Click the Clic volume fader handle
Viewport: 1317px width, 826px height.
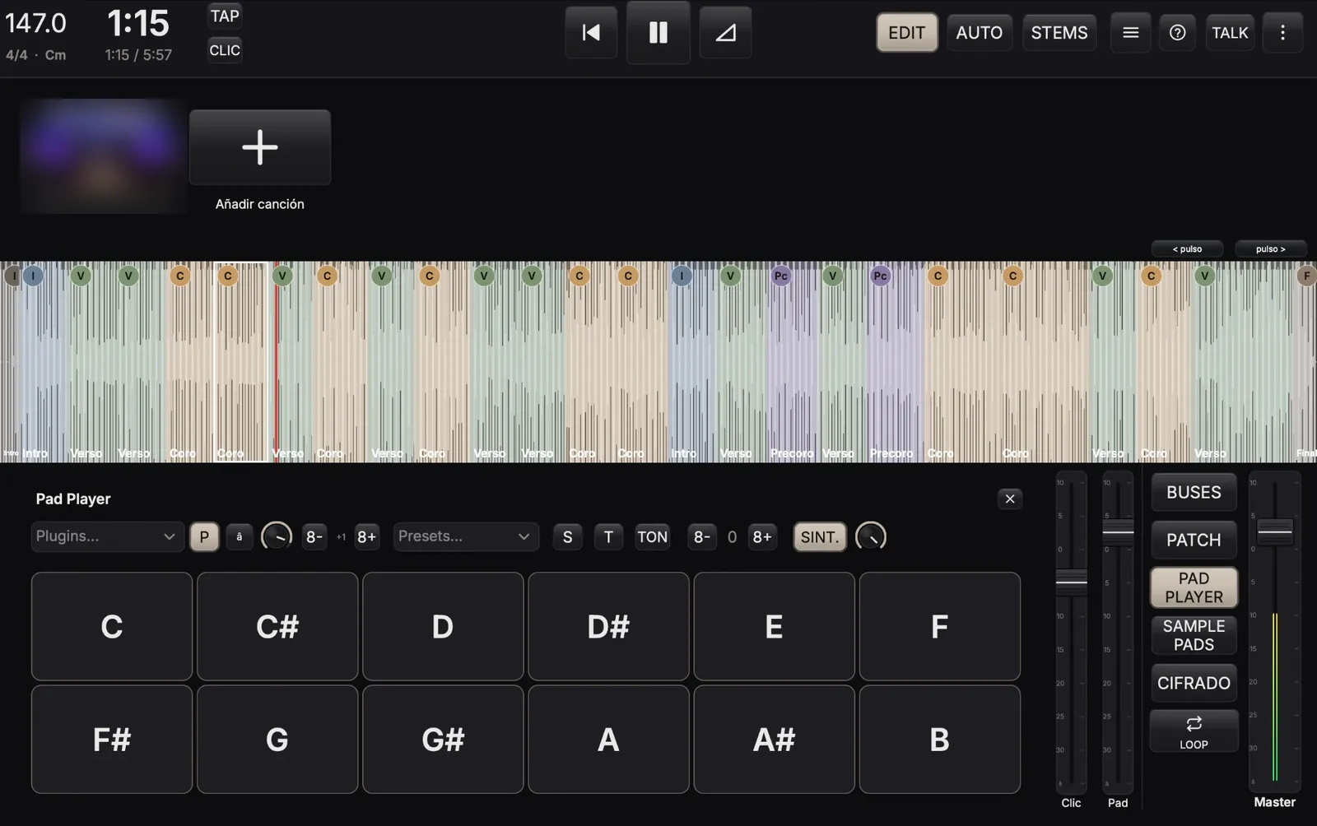click(x=1071, y=582)
